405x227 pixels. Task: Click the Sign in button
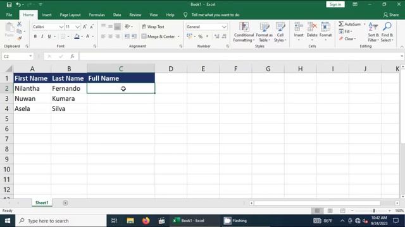(x=335, y=4)
